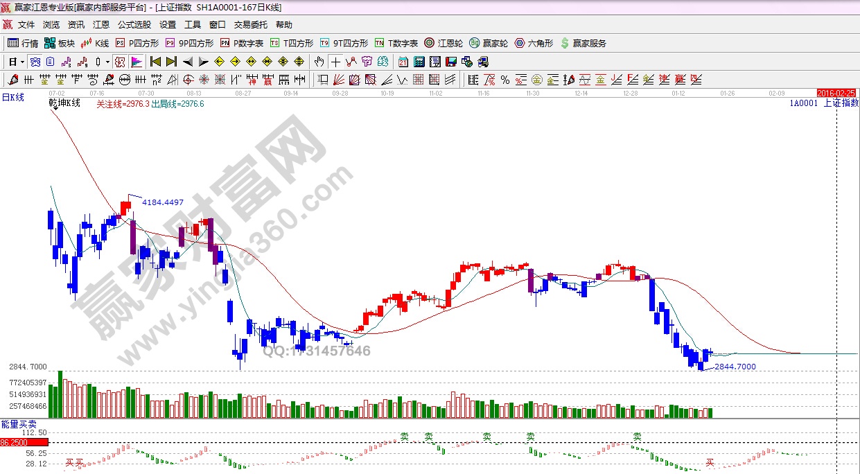Image resolution: width=860 pixels, height=474 pixels.
Task: Toggle the highlighted flag indicator button
Action: 136,62
